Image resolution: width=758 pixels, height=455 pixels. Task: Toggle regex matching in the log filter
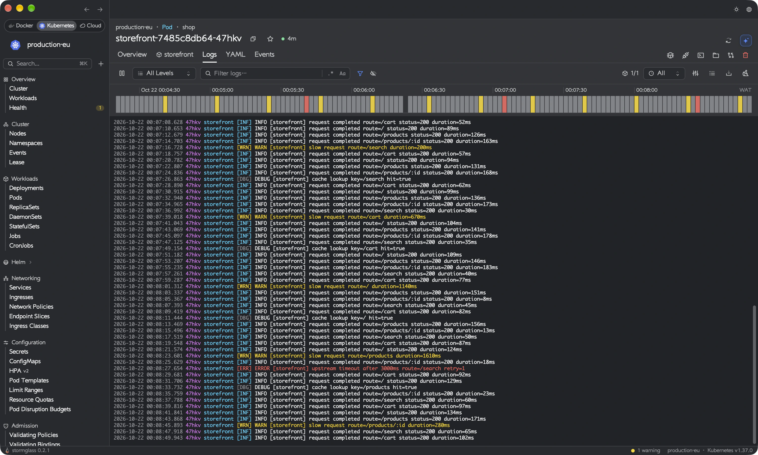click(330, 73)
